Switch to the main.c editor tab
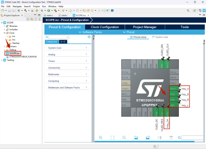This screenshot has width=206, height=149. (48, 15)
